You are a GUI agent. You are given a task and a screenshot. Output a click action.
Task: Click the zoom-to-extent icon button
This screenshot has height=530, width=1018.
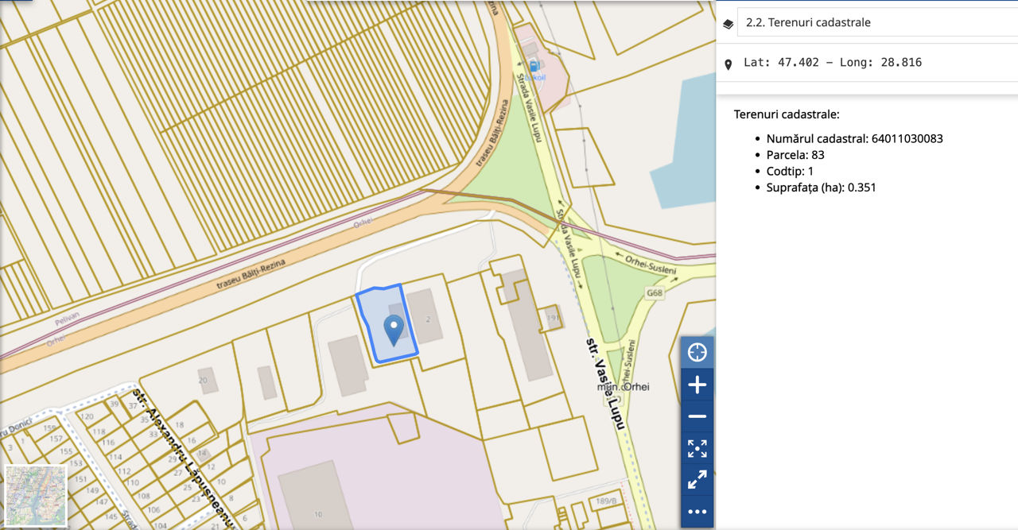pyautogui.click(x=697, y=448)
